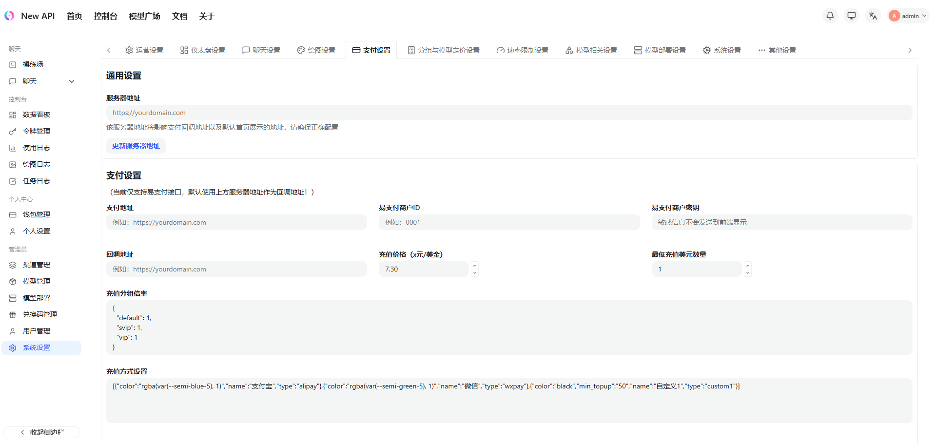Go to 令牌管理 in the sidebar
This screenshot has height=444, width=933.
point(36,131)
